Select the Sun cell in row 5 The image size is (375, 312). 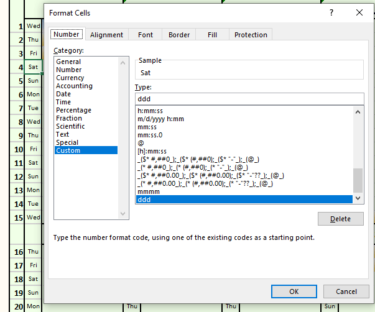pos(33,81)
